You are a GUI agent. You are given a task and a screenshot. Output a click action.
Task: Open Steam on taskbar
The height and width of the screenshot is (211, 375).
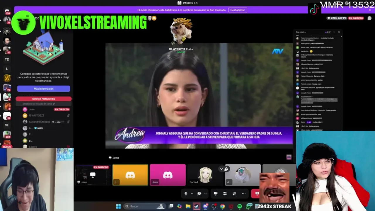coord(196,206)
